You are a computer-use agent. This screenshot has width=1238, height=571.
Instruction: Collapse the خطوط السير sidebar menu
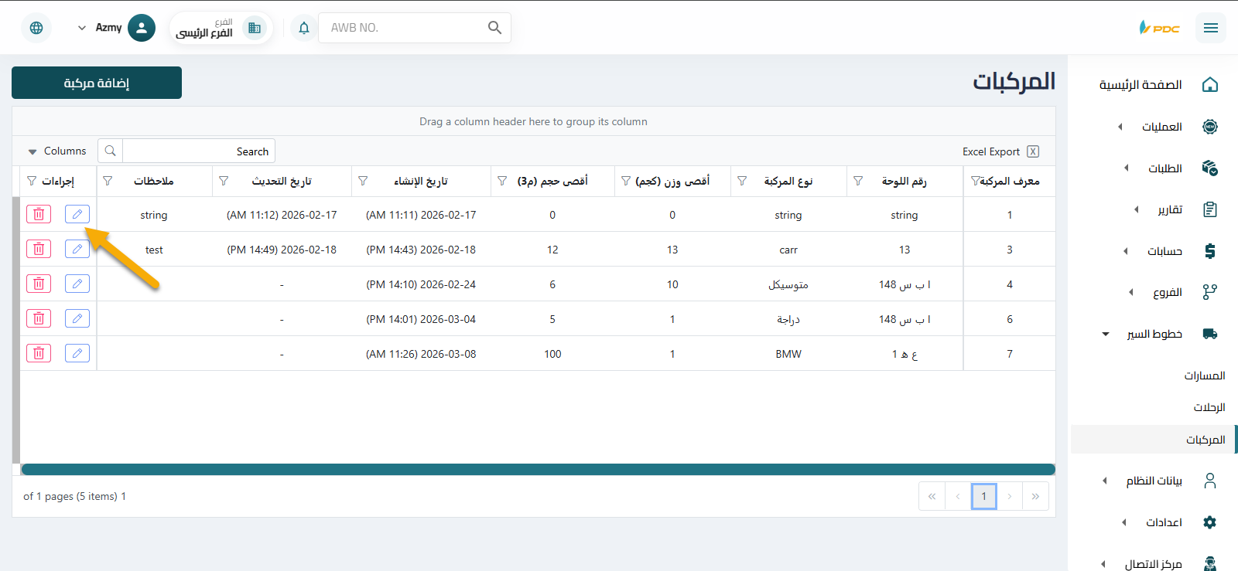click(1106, 334)
